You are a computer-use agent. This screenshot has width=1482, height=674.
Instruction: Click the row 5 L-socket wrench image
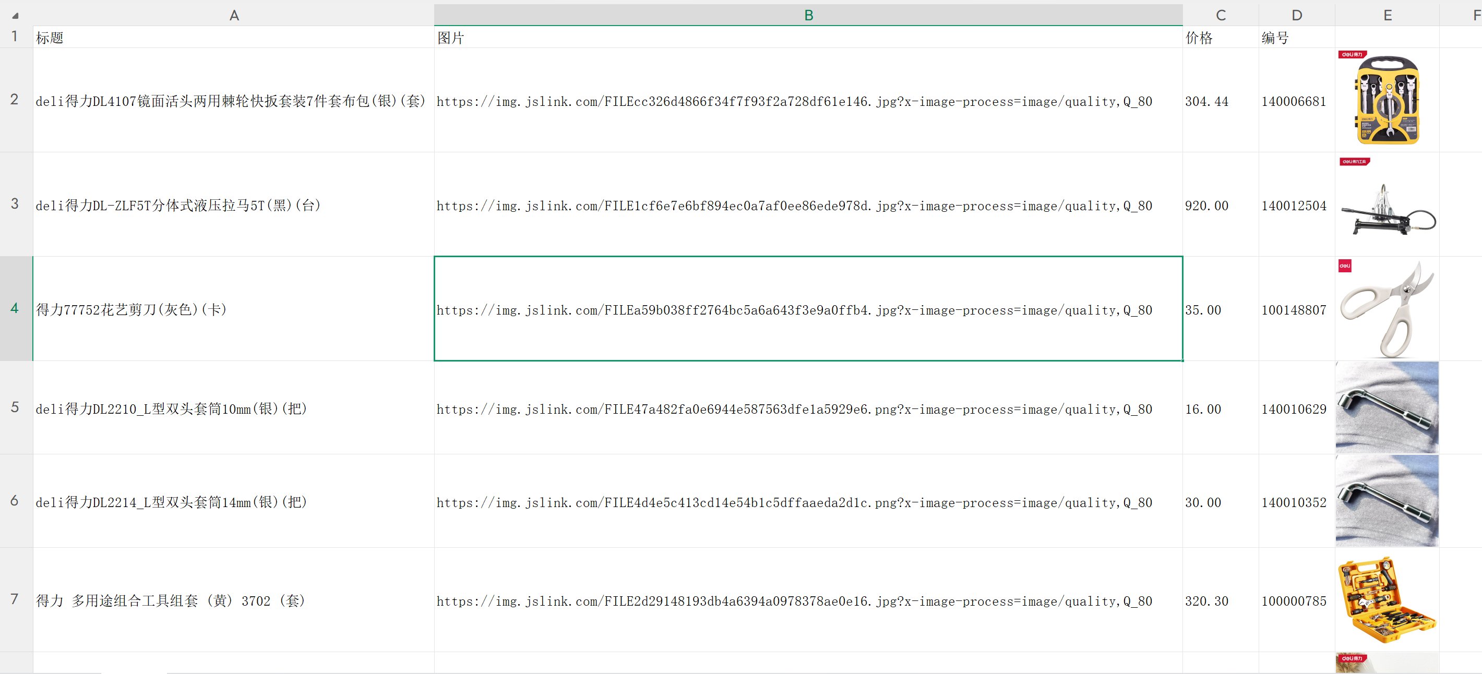point(1387,408)
